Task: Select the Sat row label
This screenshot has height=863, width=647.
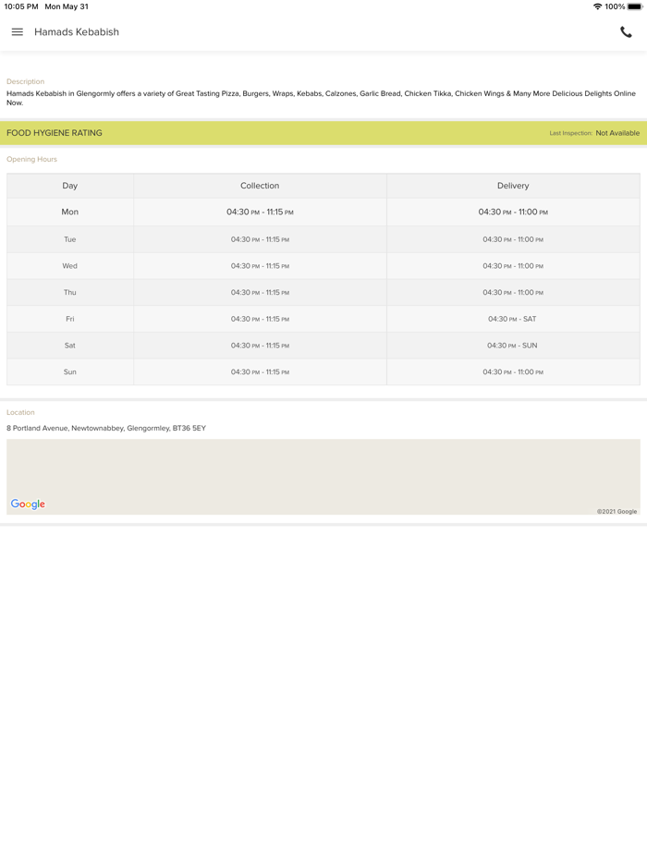Action: tap(70, 346)
